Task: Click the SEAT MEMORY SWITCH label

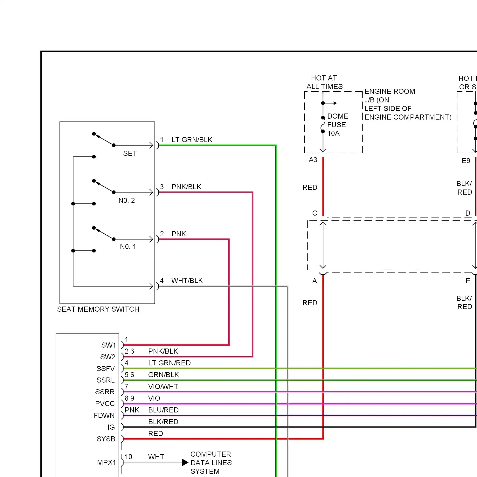Action: [x=98, y=309]
